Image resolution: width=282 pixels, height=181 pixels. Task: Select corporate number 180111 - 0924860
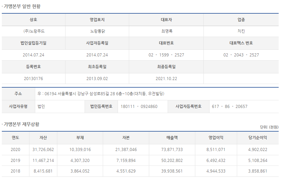139,106
